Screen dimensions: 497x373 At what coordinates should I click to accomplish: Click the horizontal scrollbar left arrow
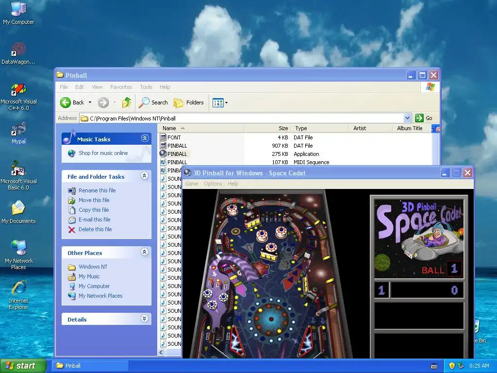[161, 353]
